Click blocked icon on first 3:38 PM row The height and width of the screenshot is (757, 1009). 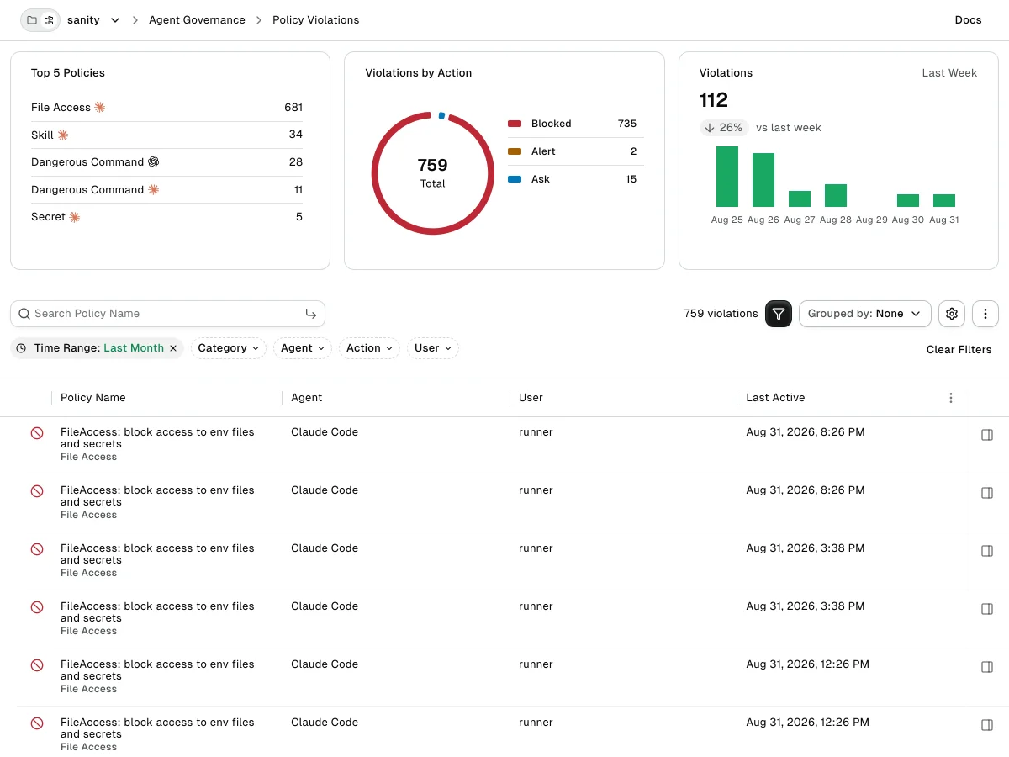[37, 549]
